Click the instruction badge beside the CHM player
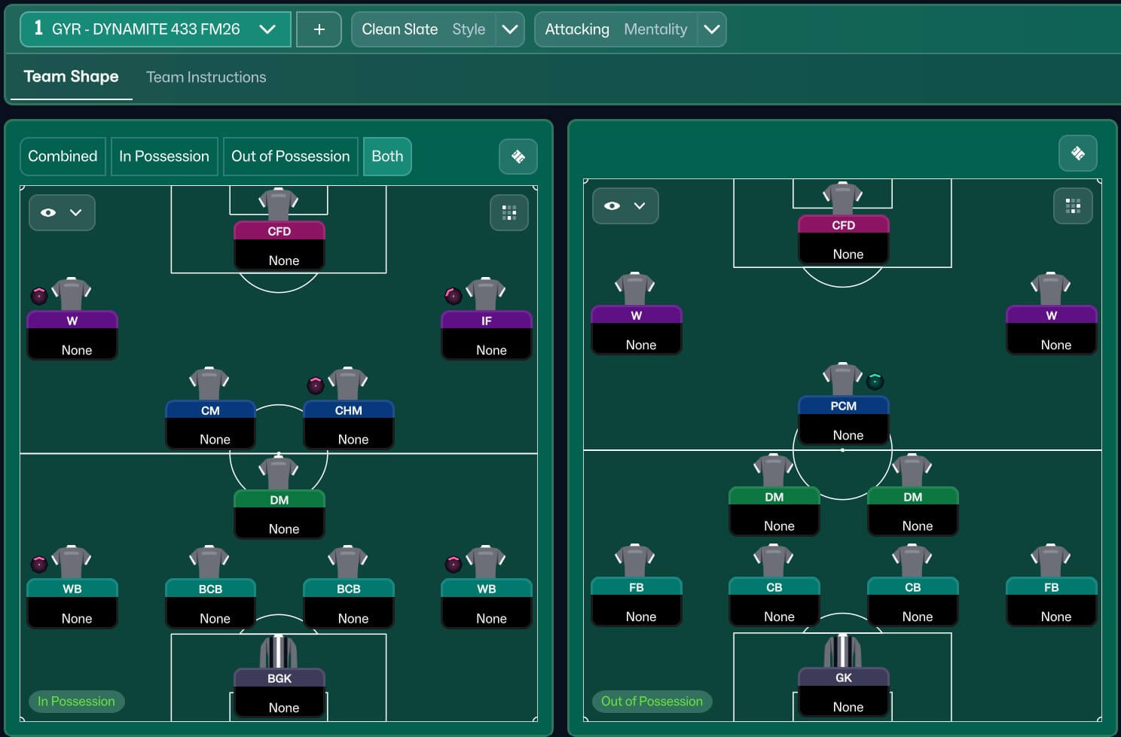Screen dimensions: 1121x737 point(316,385)
